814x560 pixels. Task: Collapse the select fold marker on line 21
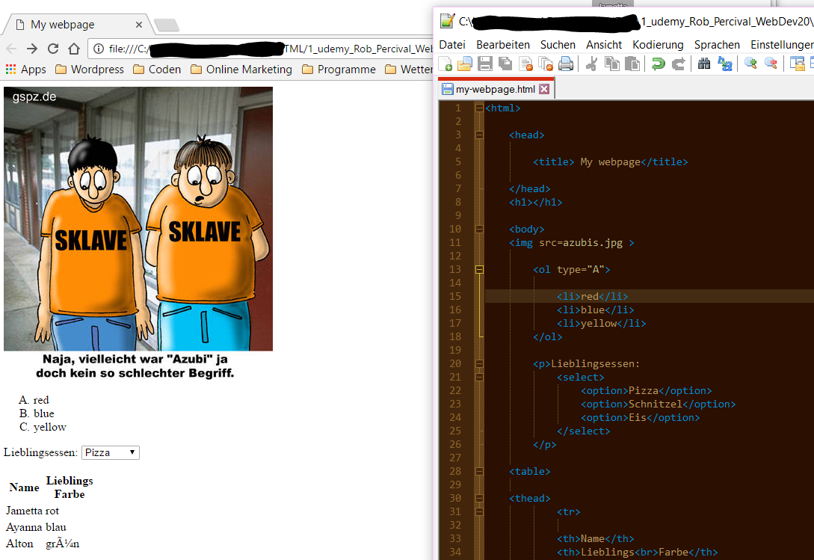pos(479,377)
